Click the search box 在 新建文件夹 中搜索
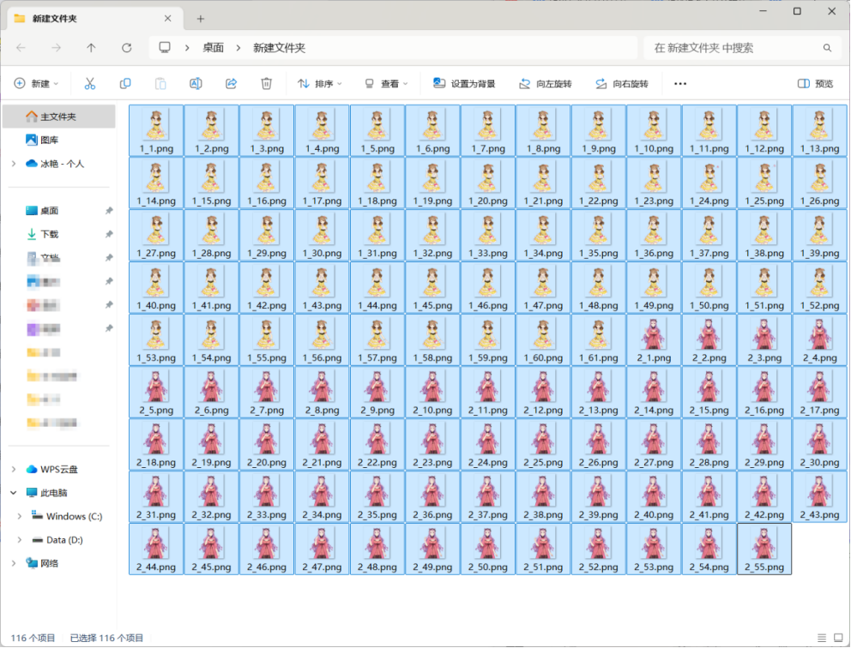 tap(741, 48)
